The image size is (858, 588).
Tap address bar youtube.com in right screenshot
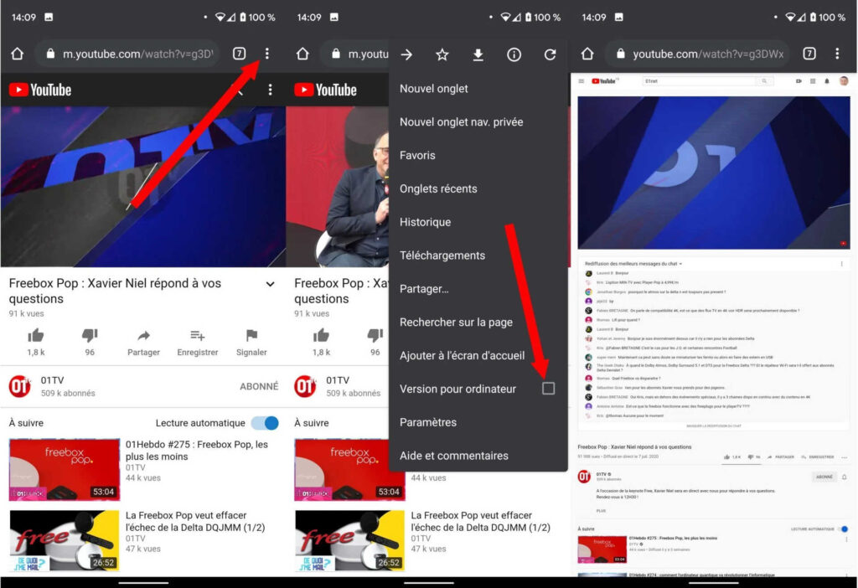coord(698,54)
